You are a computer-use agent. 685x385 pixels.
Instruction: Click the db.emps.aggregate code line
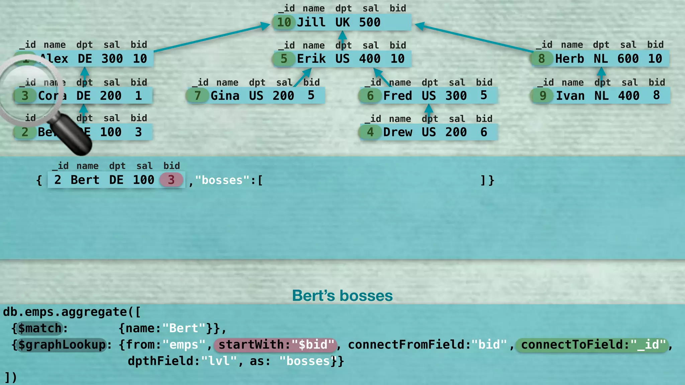(x=72, y=312)
